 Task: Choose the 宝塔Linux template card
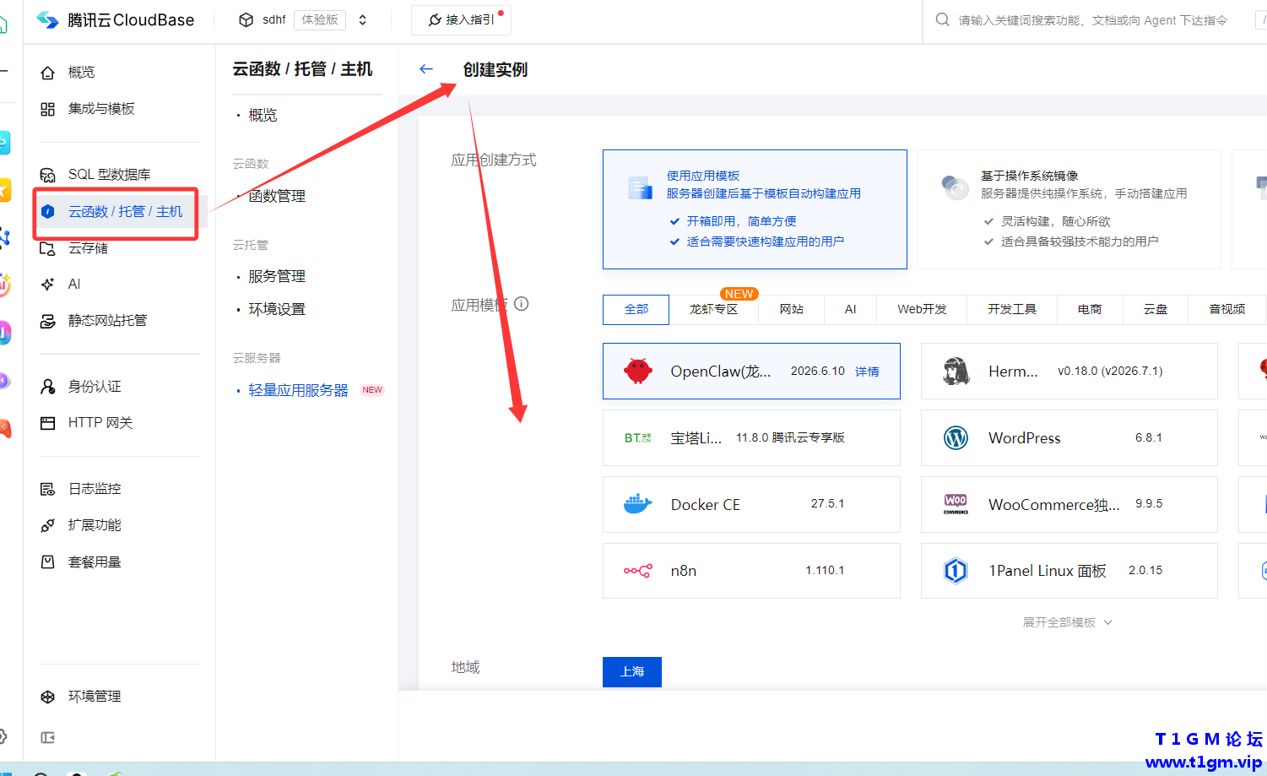pyautogui.click(x=751, y=437)
